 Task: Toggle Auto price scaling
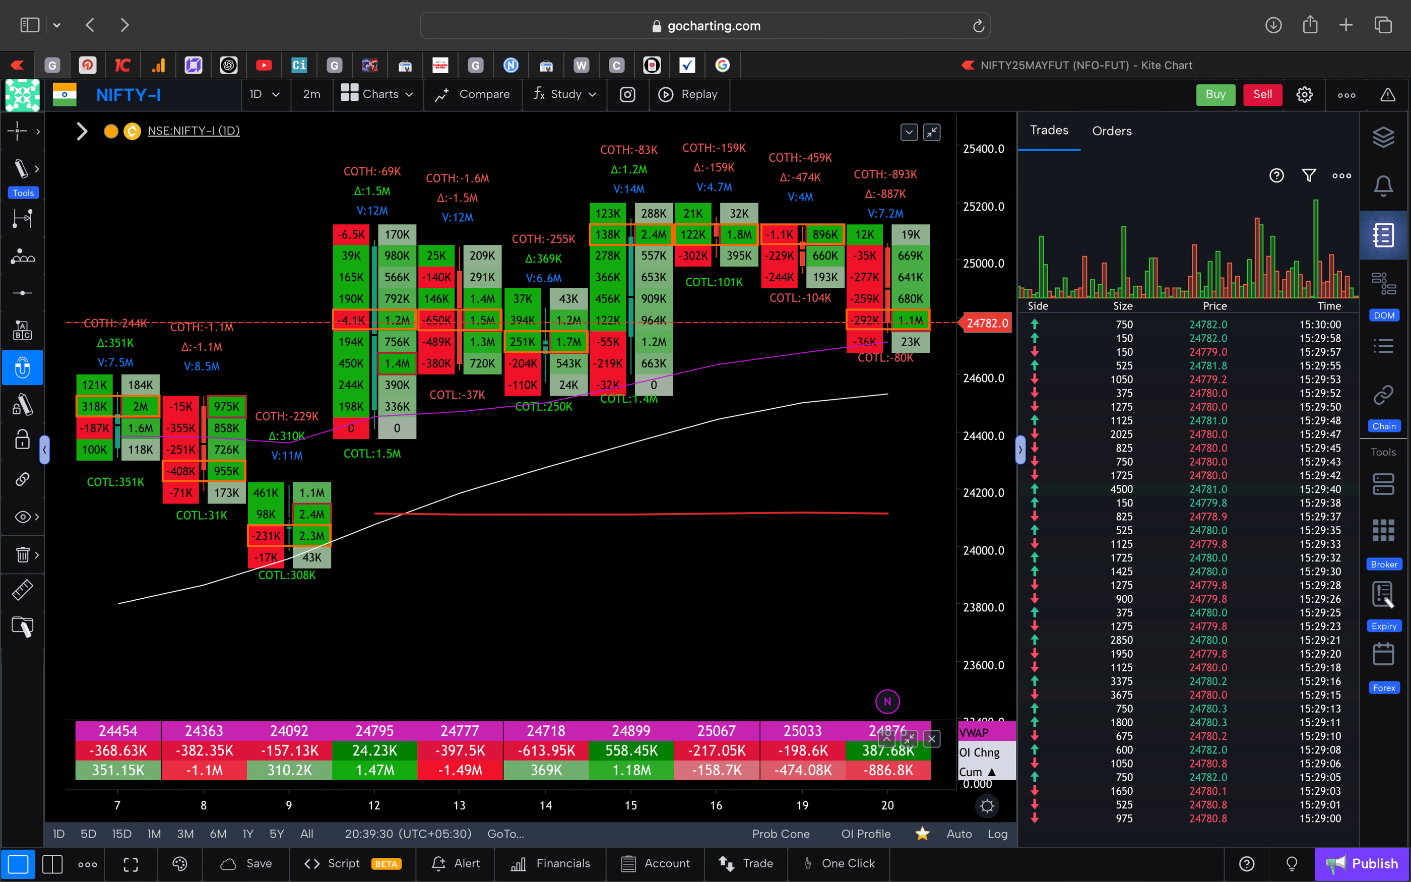(958, 834)
